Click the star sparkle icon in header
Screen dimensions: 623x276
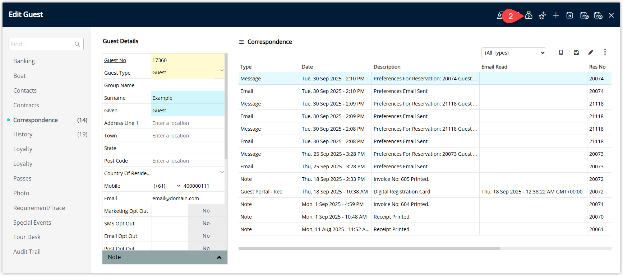pos(542,15)
